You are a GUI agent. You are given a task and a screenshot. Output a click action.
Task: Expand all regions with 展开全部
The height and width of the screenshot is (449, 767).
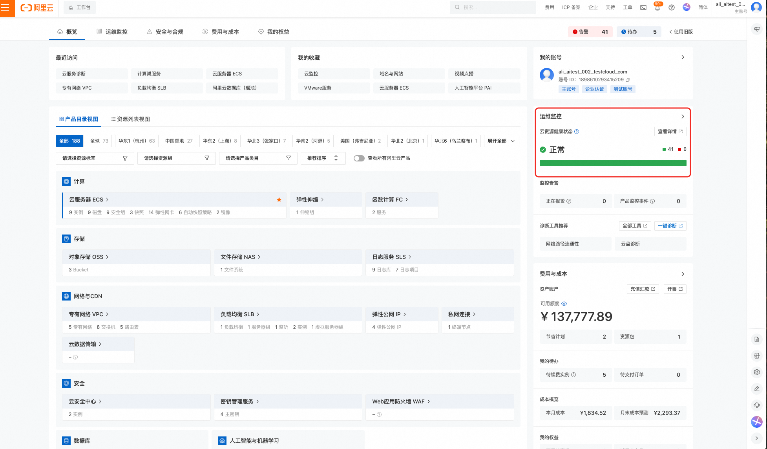501,141
